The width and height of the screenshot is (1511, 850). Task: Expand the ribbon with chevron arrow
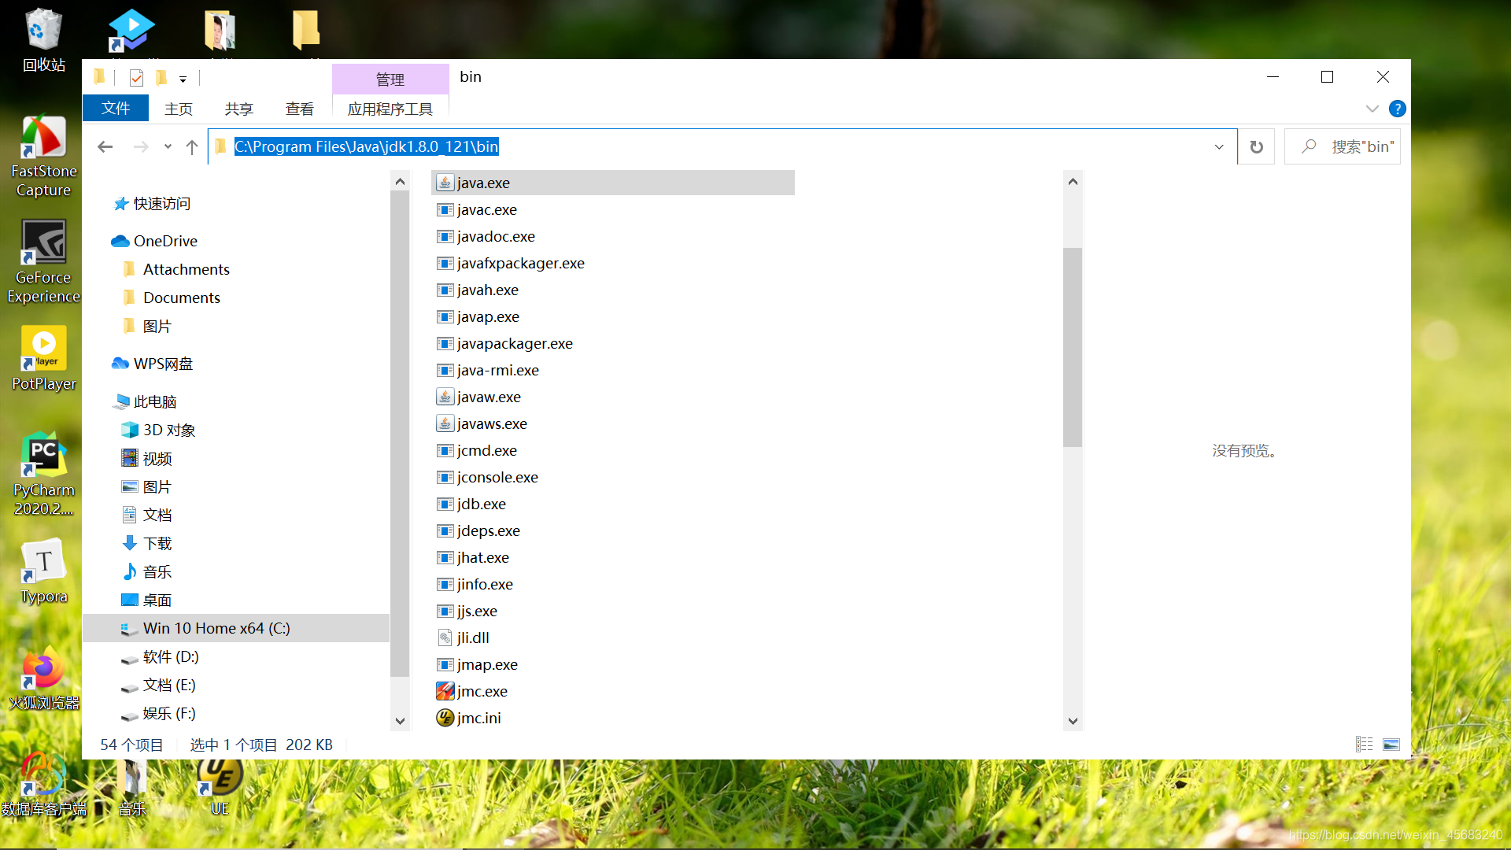click(x=1372, y=109)
